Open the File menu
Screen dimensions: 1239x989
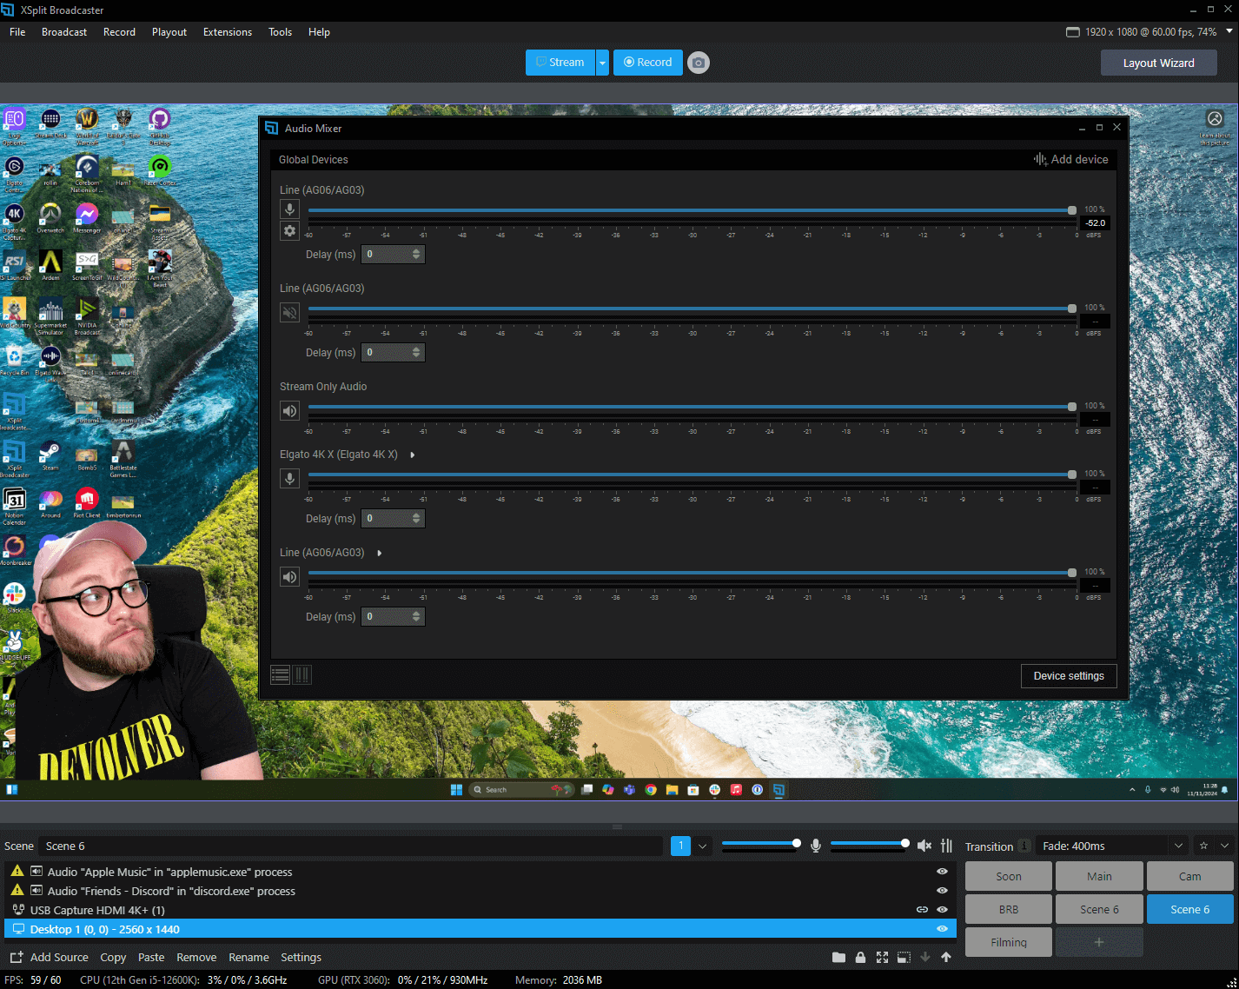tap(17, 32)
